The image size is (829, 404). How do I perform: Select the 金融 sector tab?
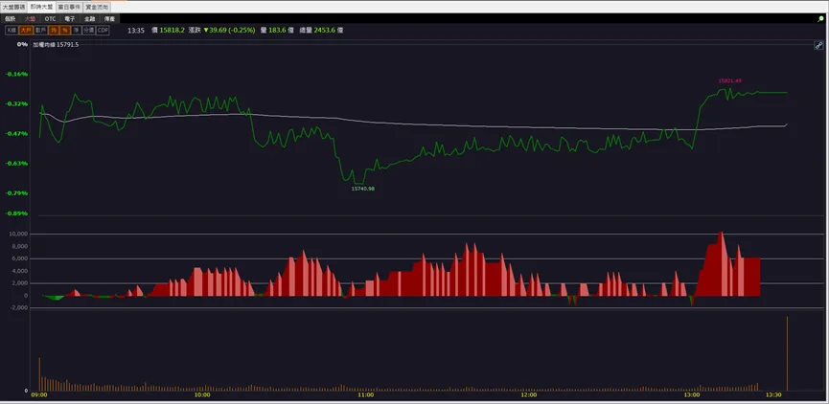89,18
